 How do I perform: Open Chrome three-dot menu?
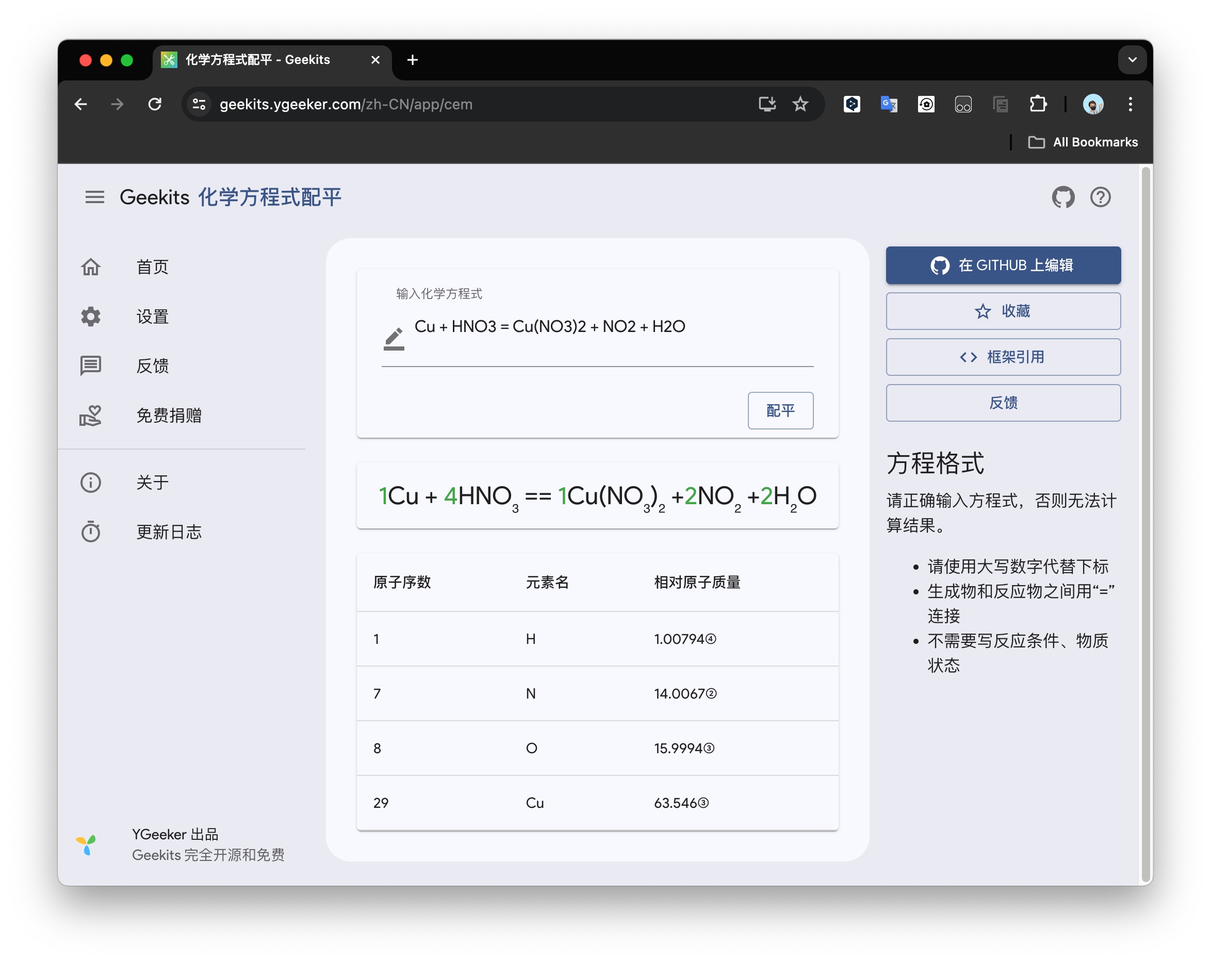1130,105
